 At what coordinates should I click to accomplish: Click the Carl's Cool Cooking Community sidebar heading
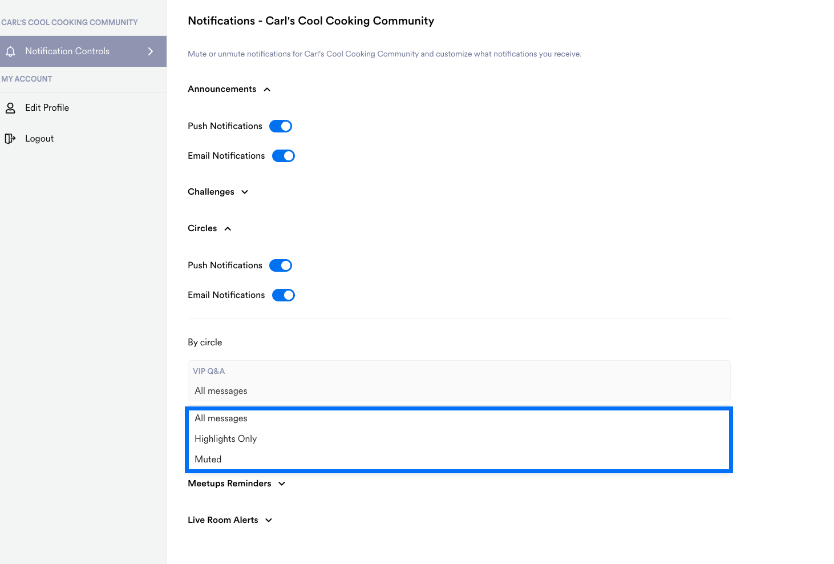tap(70, 22)
